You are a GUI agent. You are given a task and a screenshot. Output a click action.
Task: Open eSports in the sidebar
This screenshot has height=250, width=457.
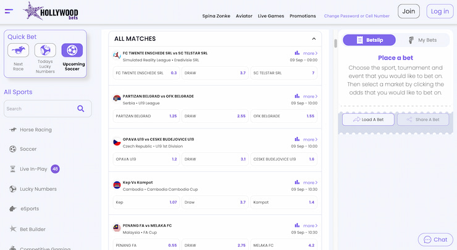pos(29,209)
